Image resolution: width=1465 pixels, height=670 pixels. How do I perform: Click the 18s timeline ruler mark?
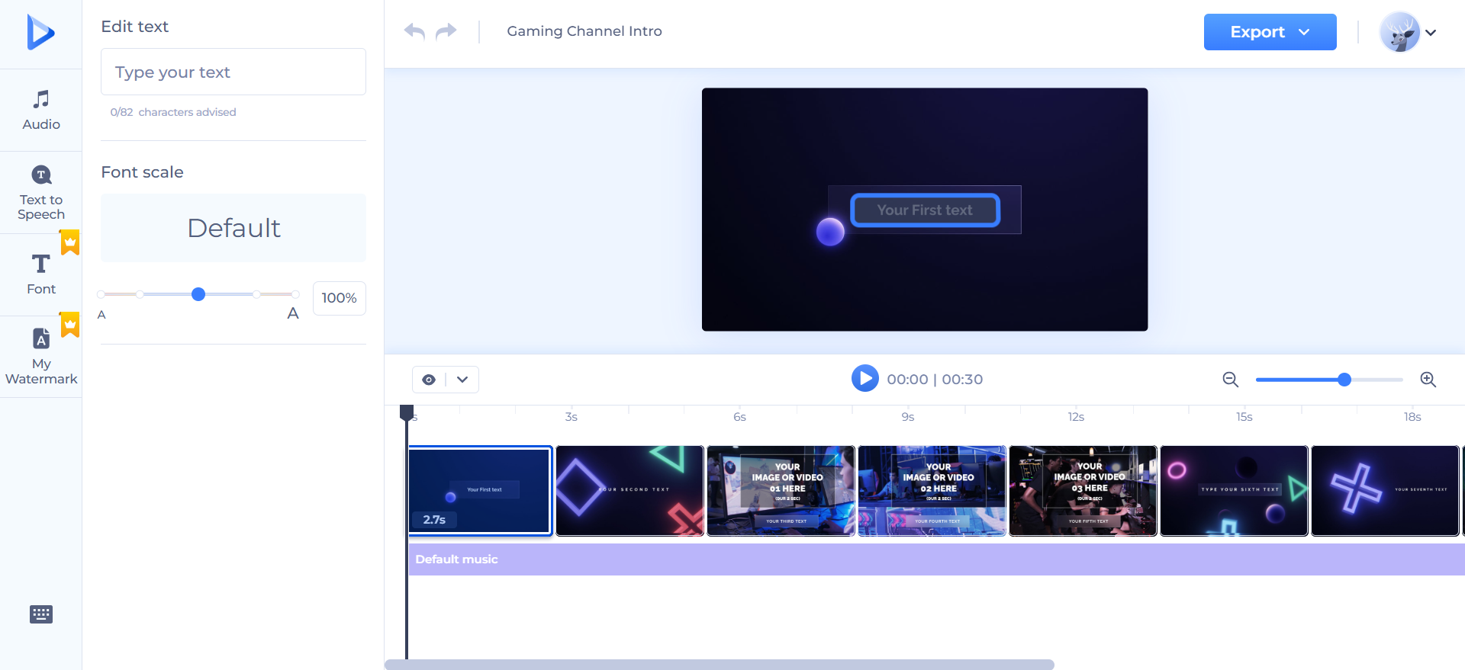click(x=1412, y=417)
